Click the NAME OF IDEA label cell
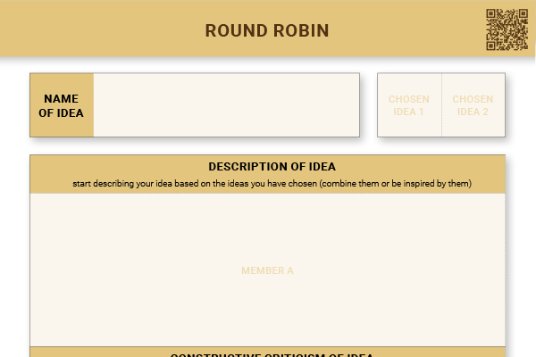Image resolution: width=536 pixels, height=357 pixels. 62,105
